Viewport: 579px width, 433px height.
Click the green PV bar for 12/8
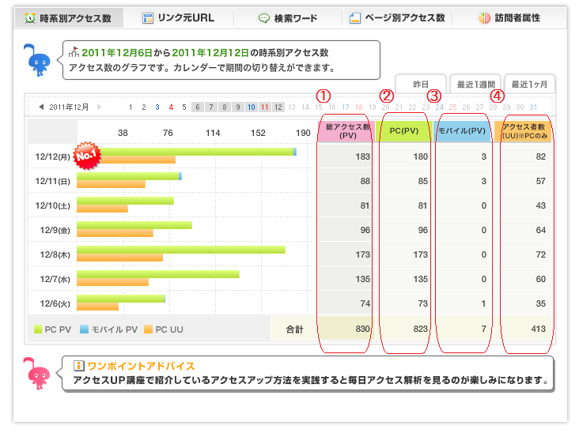[181, 250]
